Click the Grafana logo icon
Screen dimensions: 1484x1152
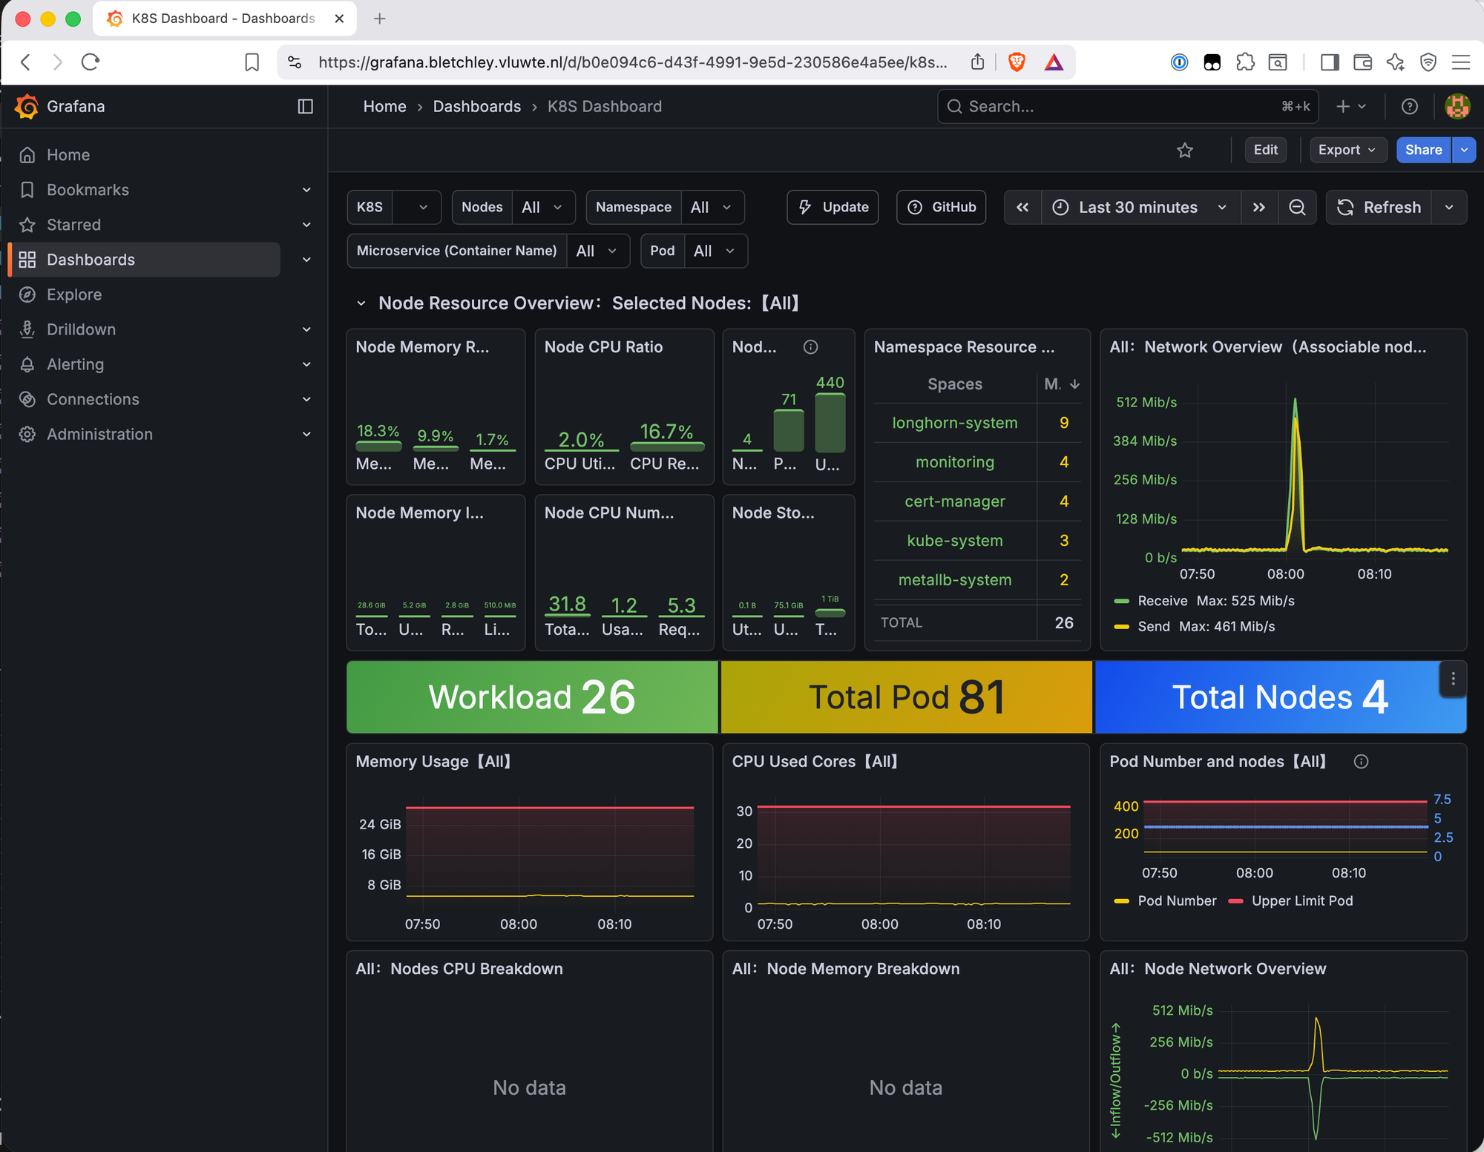pyautogui.click(x=27, y=106)
